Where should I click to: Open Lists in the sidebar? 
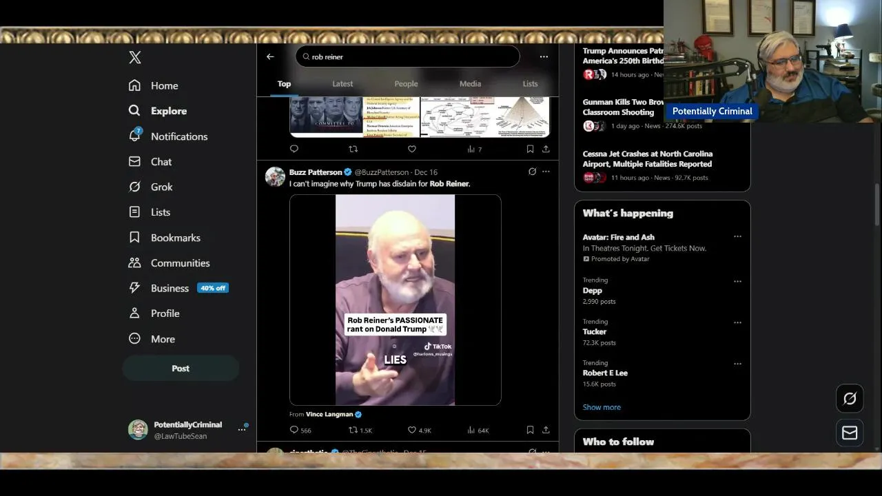click(150, 212)
